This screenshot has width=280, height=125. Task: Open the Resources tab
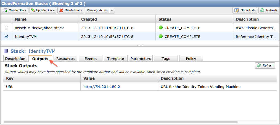[65, 59]
